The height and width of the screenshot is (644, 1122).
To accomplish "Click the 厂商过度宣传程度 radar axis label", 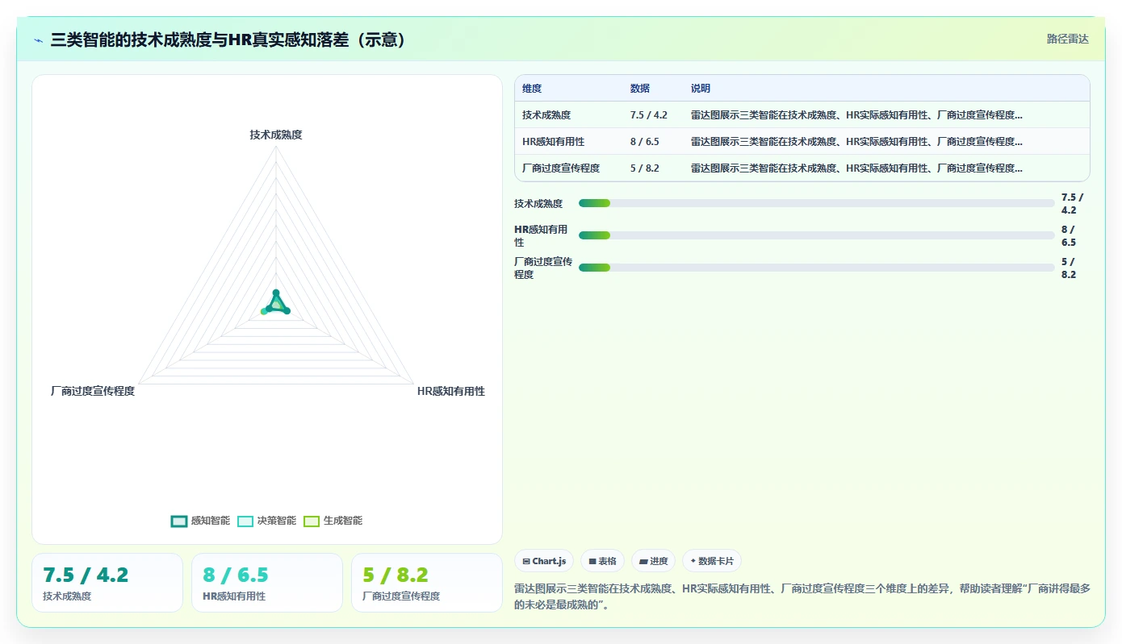I will (93, 391).
